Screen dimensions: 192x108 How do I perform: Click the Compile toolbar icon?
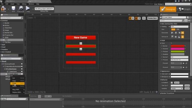point(3,9)
